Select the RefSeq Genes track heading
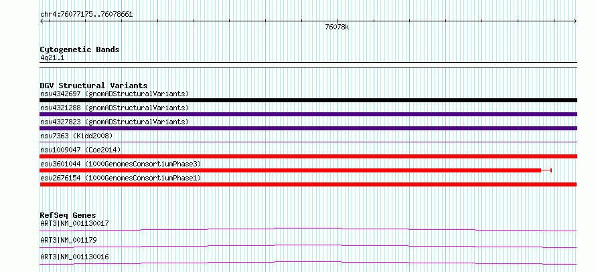Screen dimensions: 596x272 point(68,215)
